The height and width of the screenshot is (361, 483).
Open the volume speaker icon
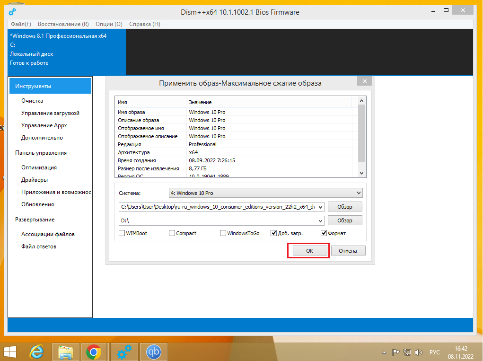pyautogui.click(x=418, y=352)
